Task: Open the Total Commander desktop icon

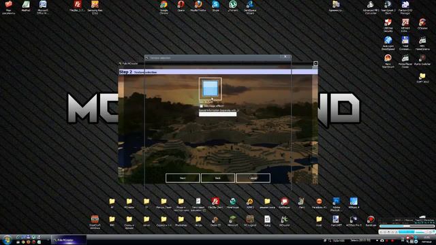Action: [x=405, y=43]
